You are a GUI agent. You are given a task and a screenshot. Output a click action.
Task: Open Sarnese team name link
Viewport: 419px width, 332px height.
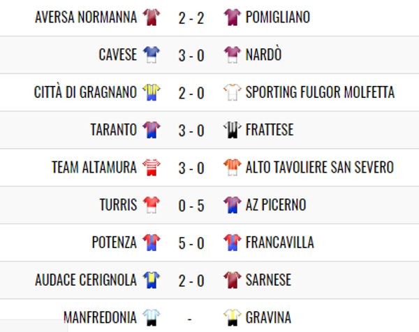(x=268, y=280)
